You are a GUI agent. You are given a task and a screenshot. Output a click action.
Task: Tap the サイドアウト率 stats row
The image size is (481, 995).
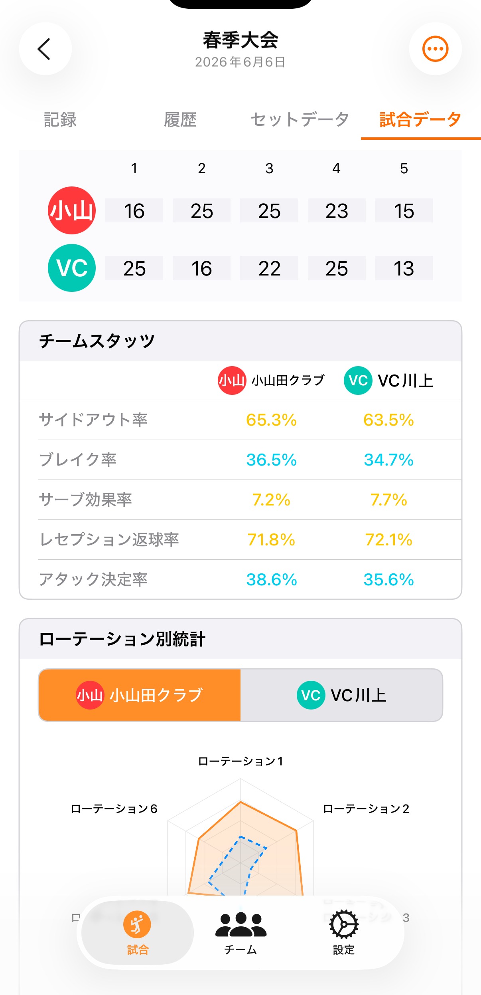coord(240,420)
